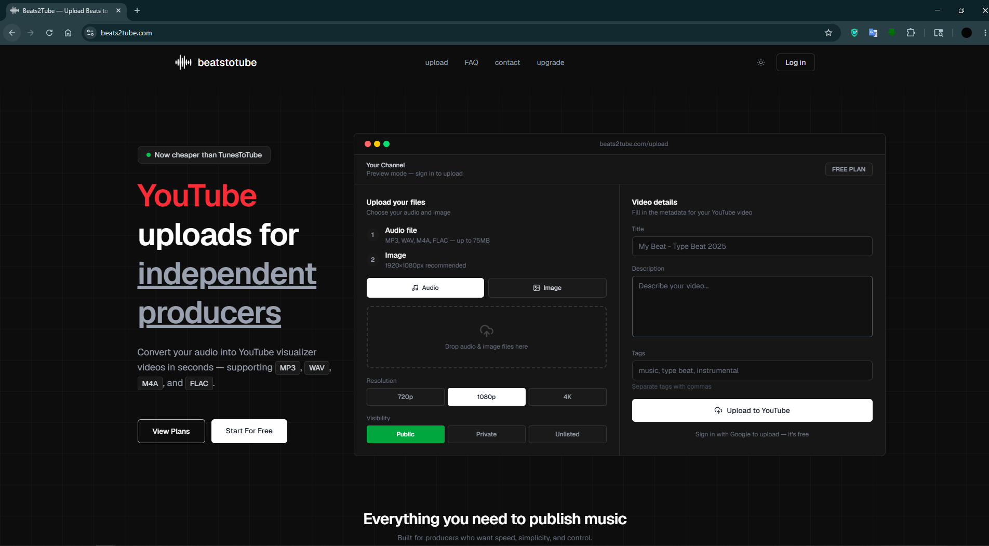Image resolution: width=989 pixels, height=546 pixels.
Task: Open the browser home page icon
Action: click(x=68, y=33)
